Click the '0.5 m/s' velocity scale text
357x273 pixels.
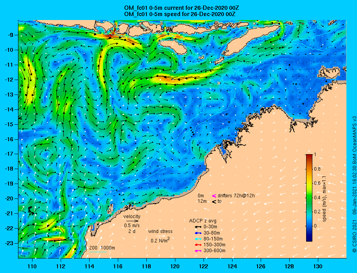132,225
